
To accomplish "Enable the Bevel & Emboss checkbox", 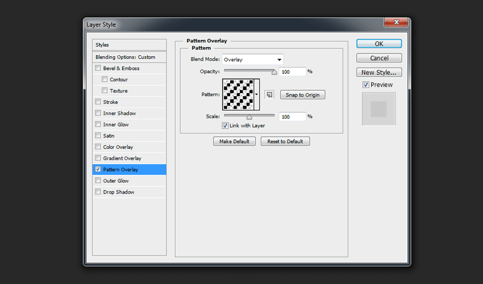I will (98, 68).
